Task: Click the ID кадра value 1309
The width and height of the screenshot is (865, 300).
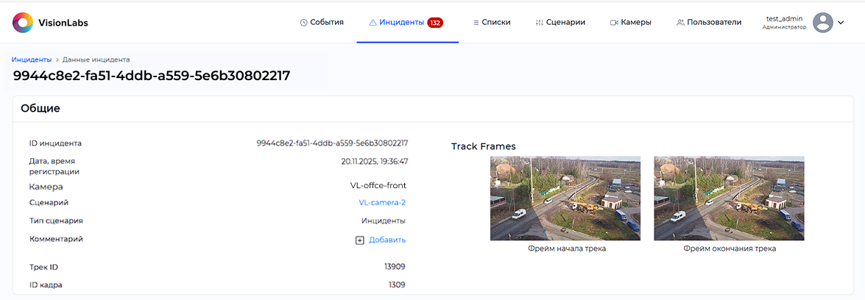Action: [397, 285]
